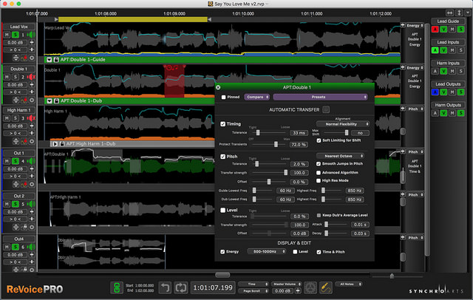
Task: Open the Time display format dropdown
Action: point(253,284)
